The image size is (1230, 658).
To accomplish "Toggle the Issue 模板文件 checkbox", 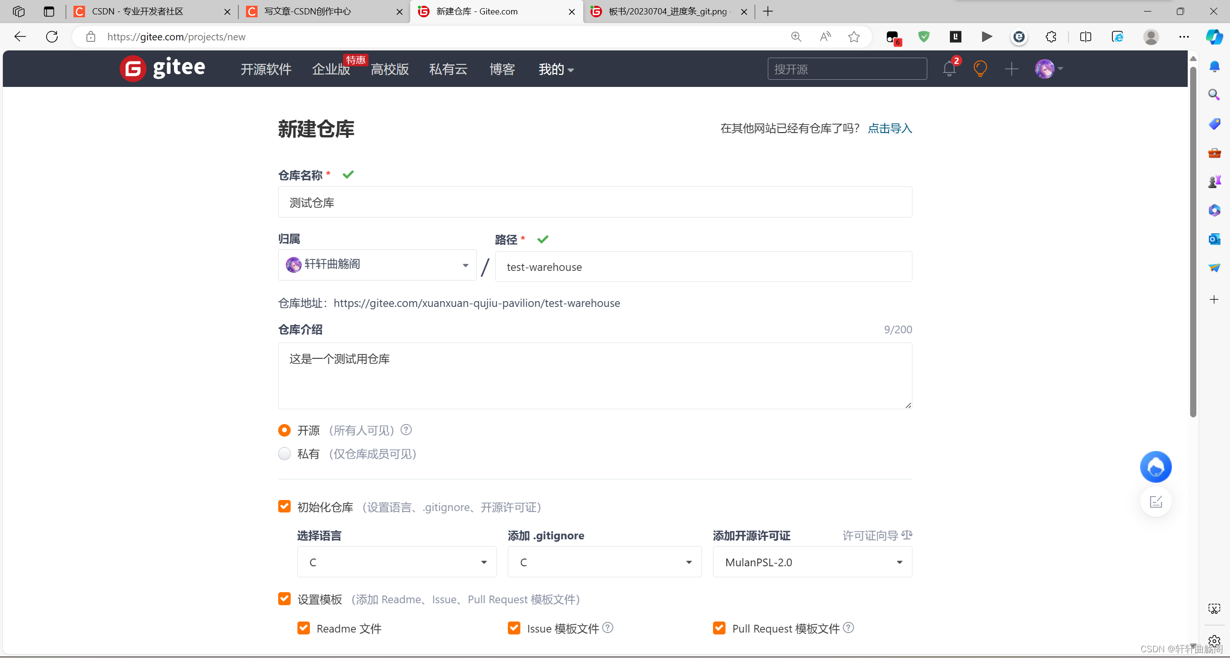I will pyautogui.click(x=514, y=628).
